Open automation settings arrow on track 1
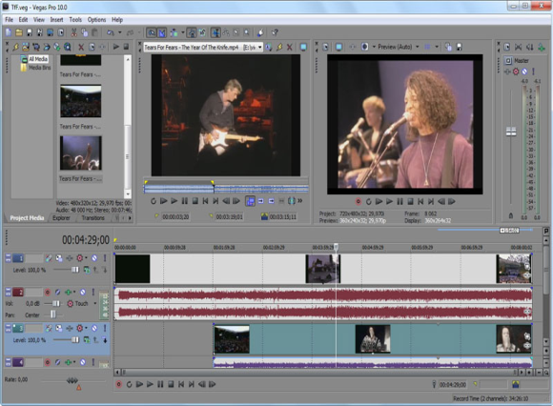Image resolution: width=553 pixels, height=406 pixels. click(86, 258)
